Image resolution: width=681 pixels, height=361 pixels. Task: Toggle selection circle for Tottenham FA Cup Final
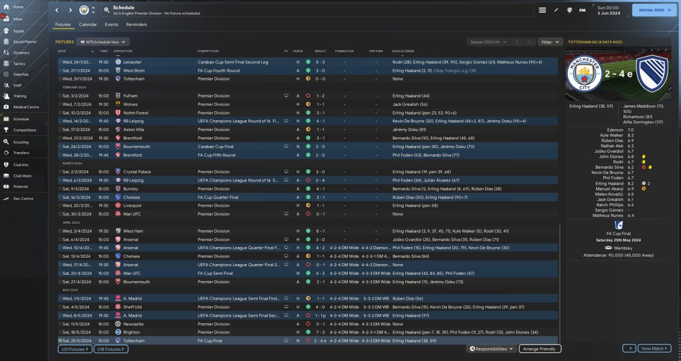coord(60,341)
